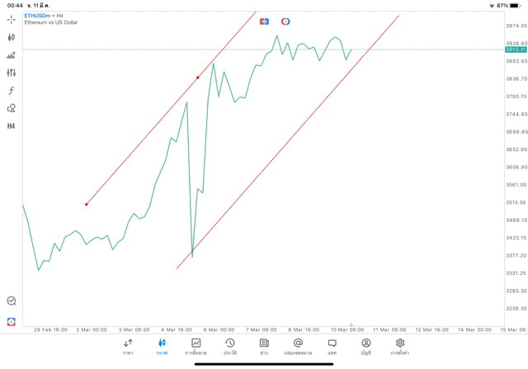This screenshot has width=528, height=369.
Task: Open the ETHUSDm symbol selector
Action: pyautogui.click(x=38, y=16)
